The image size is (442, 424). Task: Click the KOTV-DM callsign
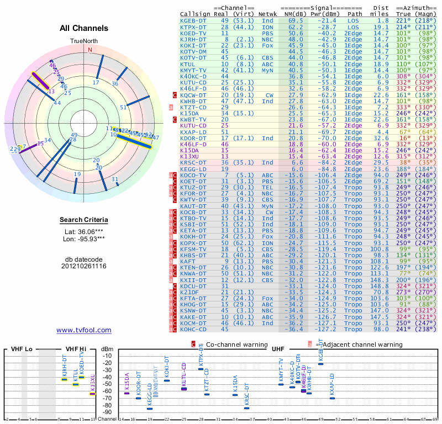click(193, 51)
